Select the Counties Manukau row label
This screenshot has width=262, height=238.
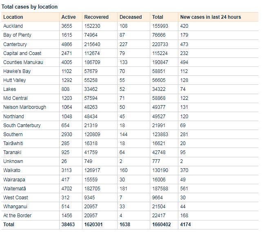(x=23, y=62)
